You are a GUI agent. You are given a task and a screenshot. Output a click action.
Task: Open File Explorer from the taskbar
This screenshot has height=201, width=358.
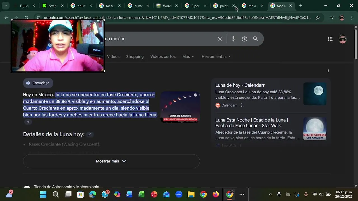point(191,194)
